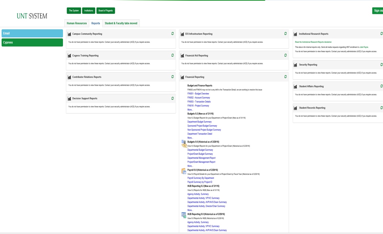The image size is (383, 234).
Task: Open the FIN002 - Account Summary report
Action: pos(198,98)
